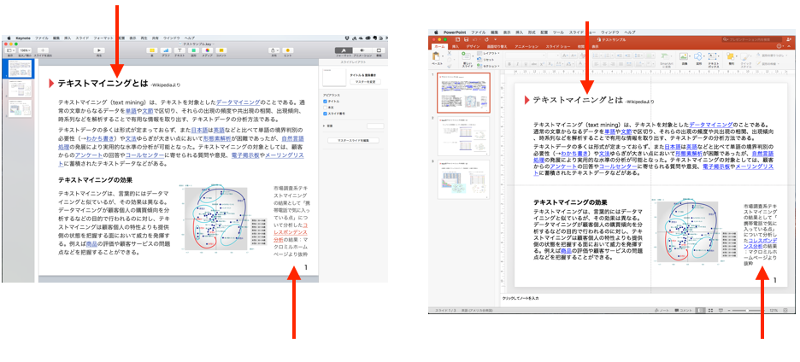Image resolution: width=800 pixels, height=362 pixels.
Task: Open the Keynote フォーマット menu in menu bar
Action: [103, 38]
